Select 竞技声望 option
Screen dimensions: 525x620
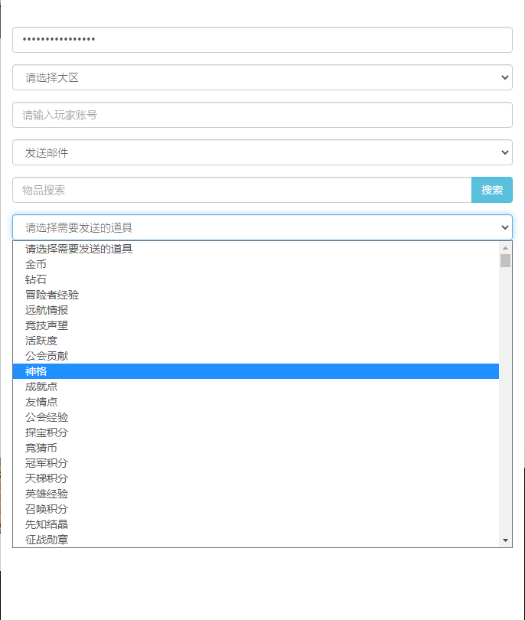pyautogui.click(x=47, y=325)
